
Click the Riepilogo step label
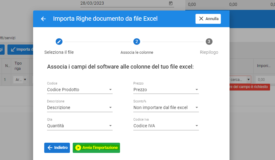click(x=209, y=52)
